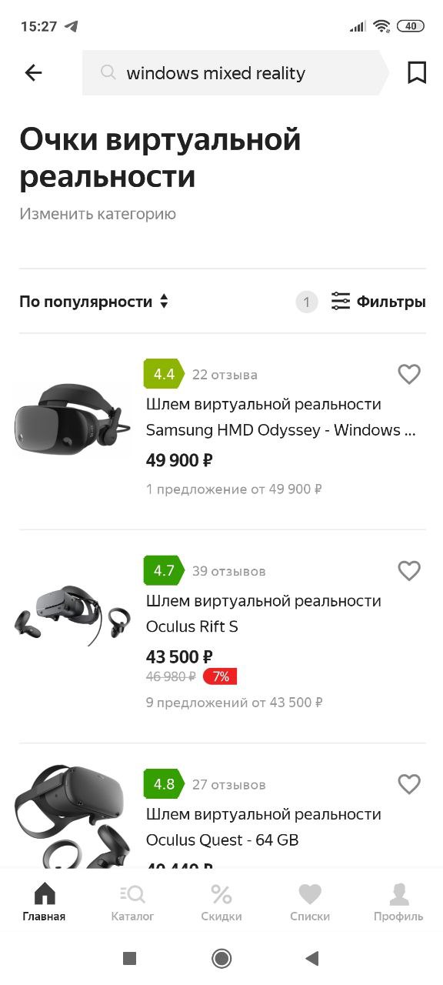Click the 4.7 rating badge for Oculus Rift S
This screenshot has width=443, height=985.
pos(164,571)
